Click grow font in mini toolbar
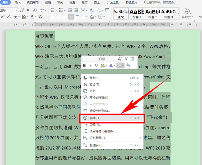Viewport: 202px width, 165px height. 120,59
